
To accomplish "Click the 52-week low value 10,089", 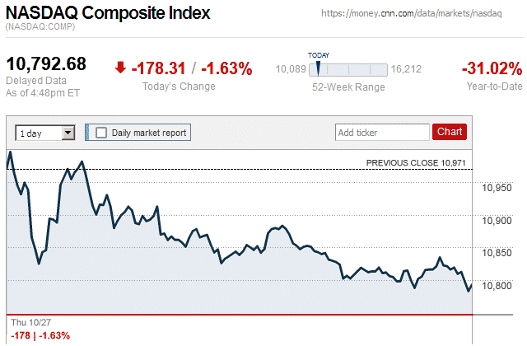I will (291, 69).
